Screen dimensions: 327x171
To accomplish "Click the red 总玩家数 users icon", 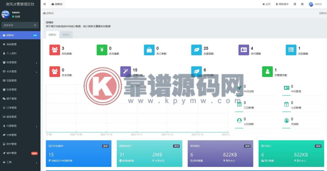I will pos(55,50).
